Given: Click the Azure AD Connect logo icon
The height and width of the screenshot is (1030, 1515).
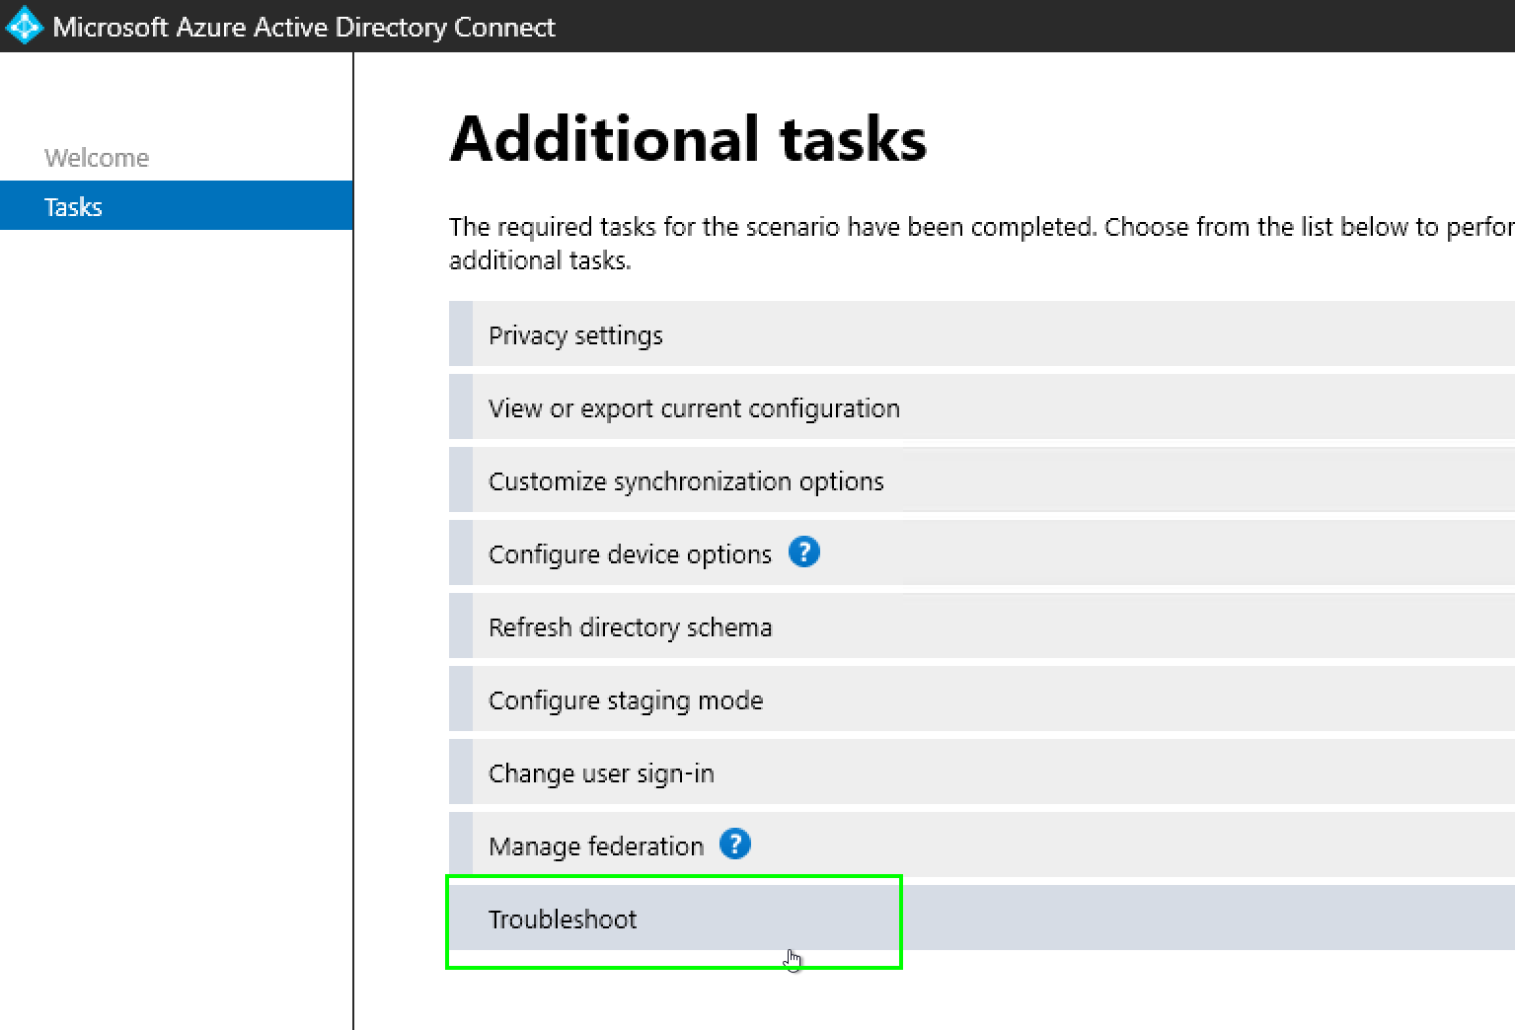Looking at the screenshot, I should (24, 26).
